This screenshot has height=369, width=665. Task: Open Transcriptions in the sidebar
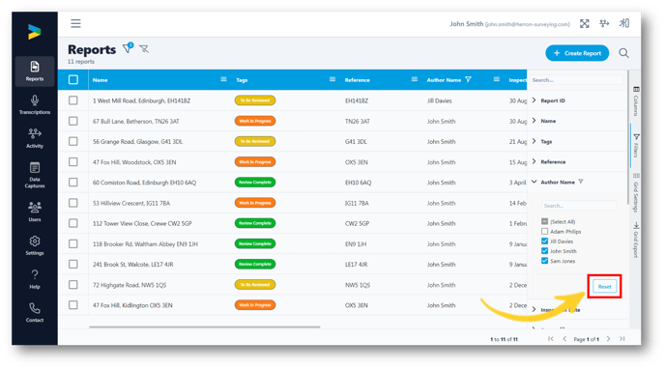(35, 104)
